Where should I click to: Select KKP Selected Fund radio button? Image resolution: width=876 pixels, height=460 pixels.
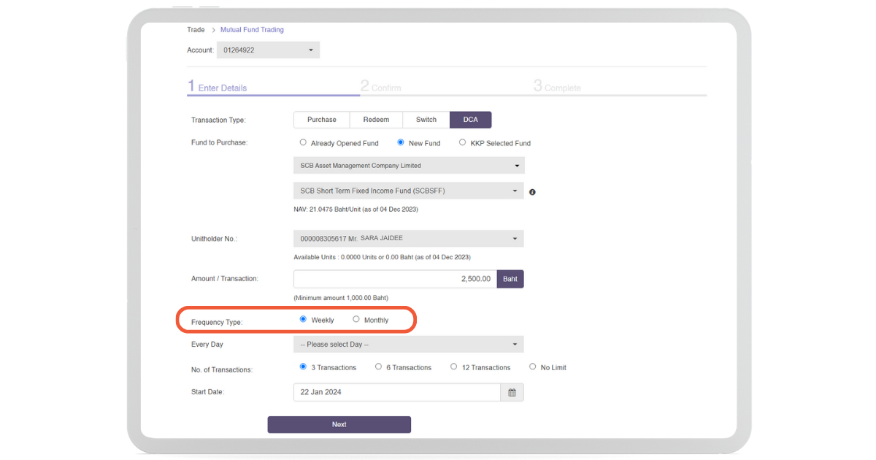[x=462, y=142]
